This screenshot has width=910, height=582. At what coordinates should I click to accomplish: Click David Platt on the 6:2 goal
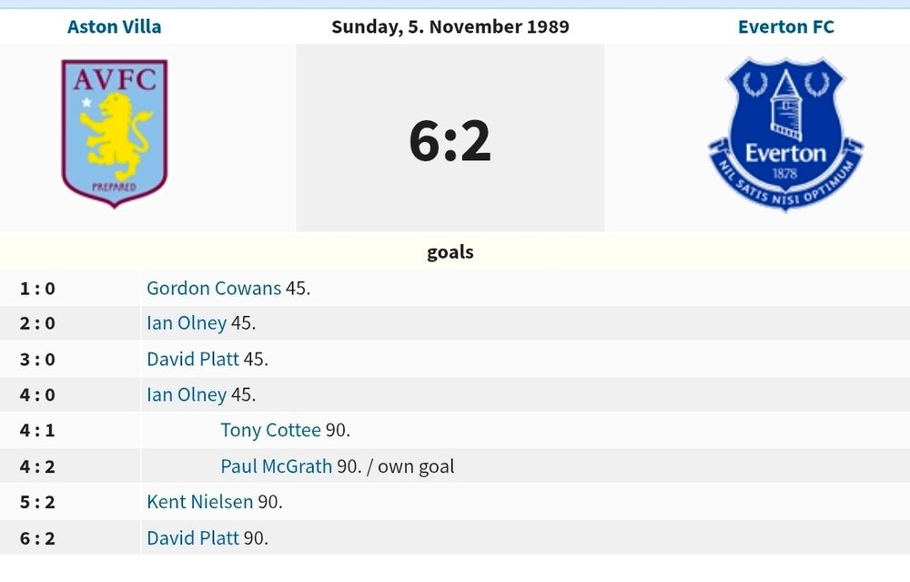click(193, 538)
